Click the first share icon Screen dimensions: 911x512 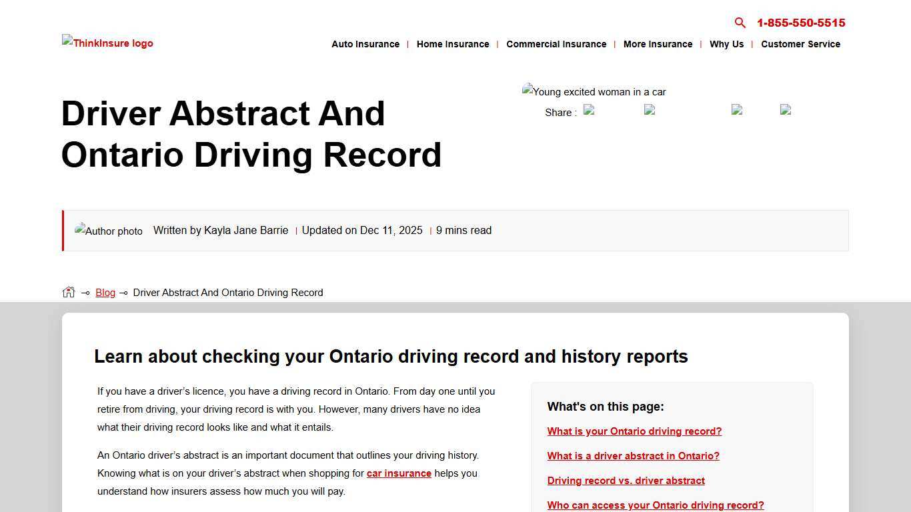click(590, 111)
